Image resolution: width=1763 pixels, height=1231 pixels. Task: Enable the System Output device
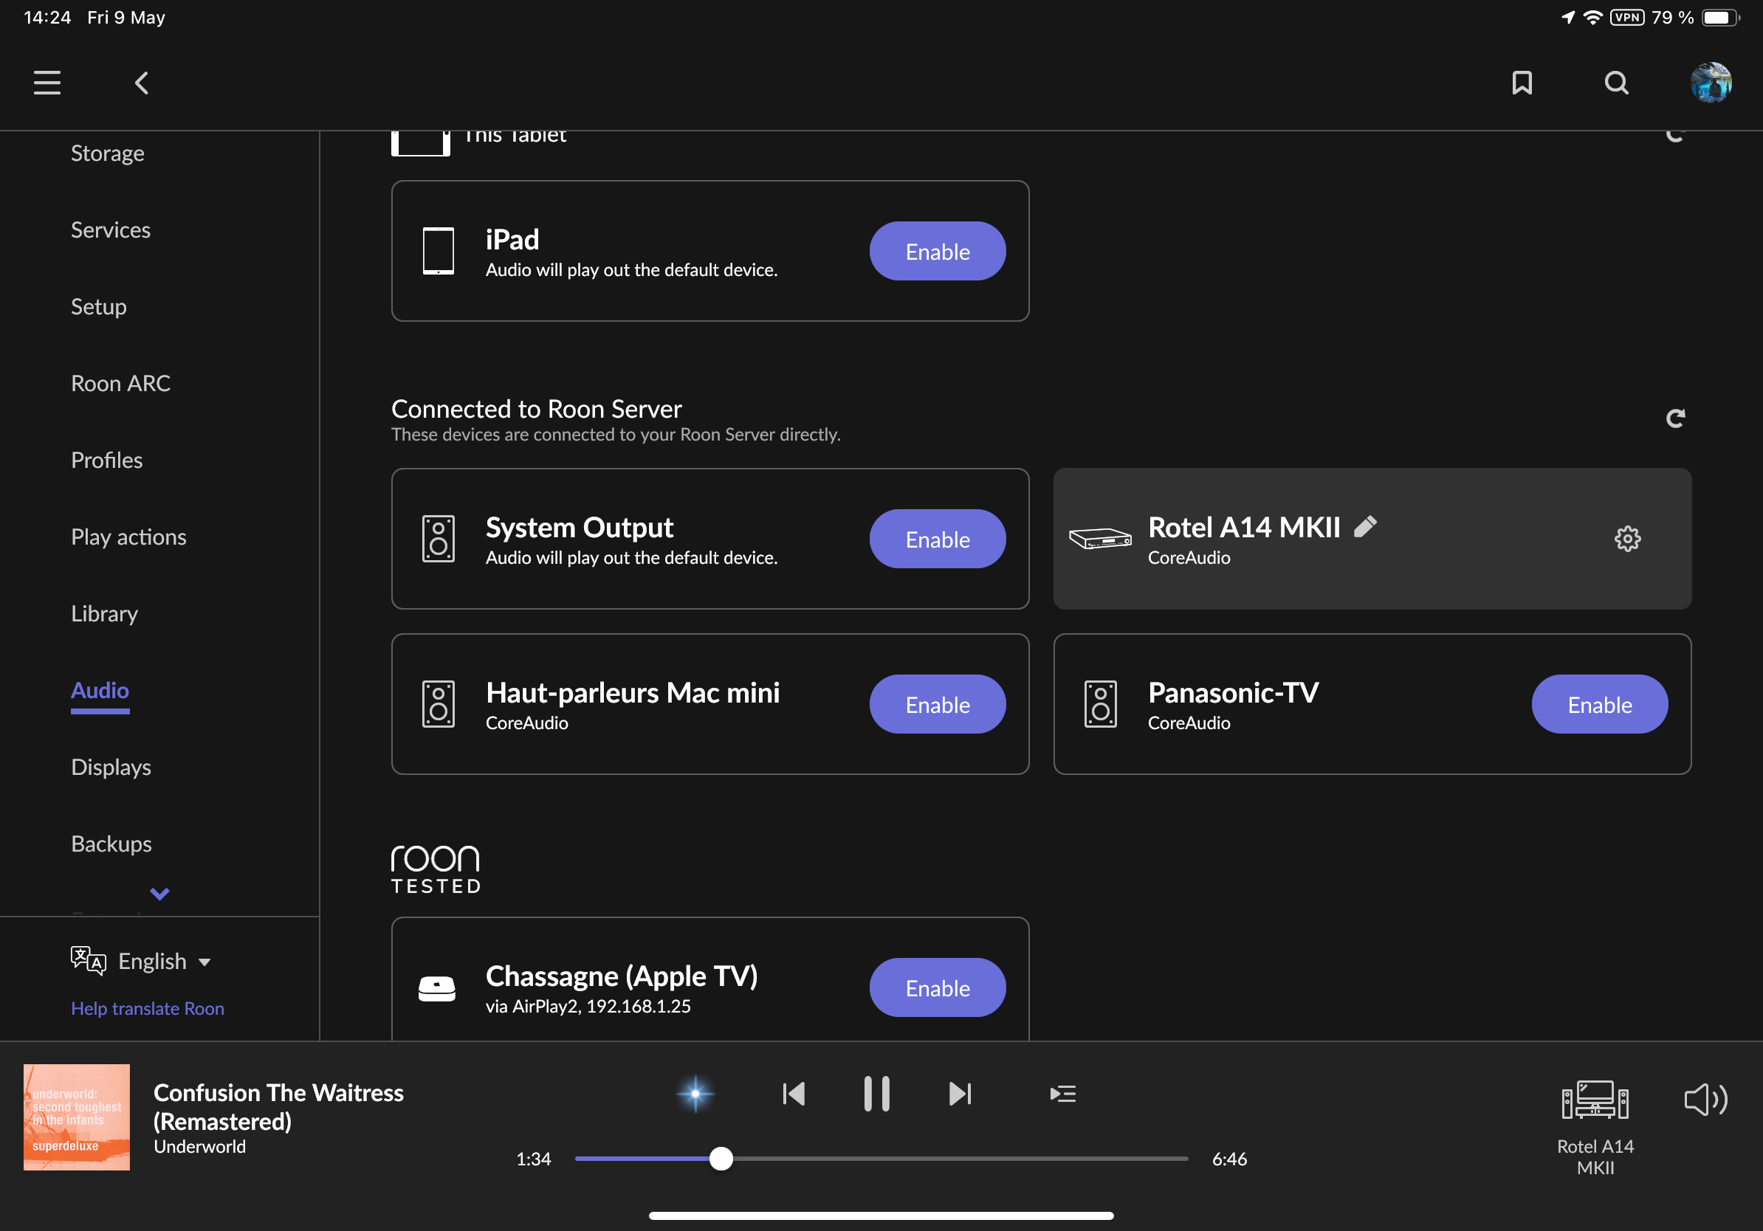pyautogui.click(x=938, y=539)
